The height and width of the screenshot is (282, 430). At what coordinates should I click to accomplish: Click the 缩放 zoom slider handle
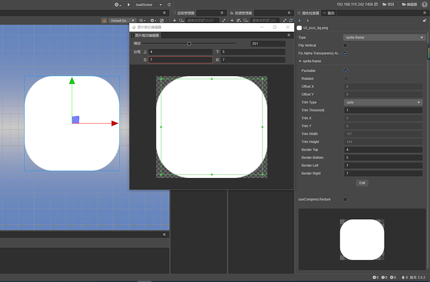pos(189,44)
